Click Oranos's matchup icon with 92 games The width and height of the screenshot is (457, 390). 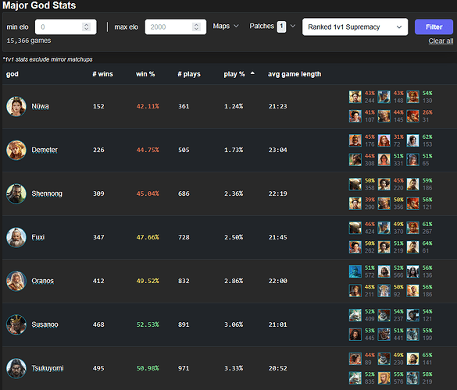pos(384,291)
